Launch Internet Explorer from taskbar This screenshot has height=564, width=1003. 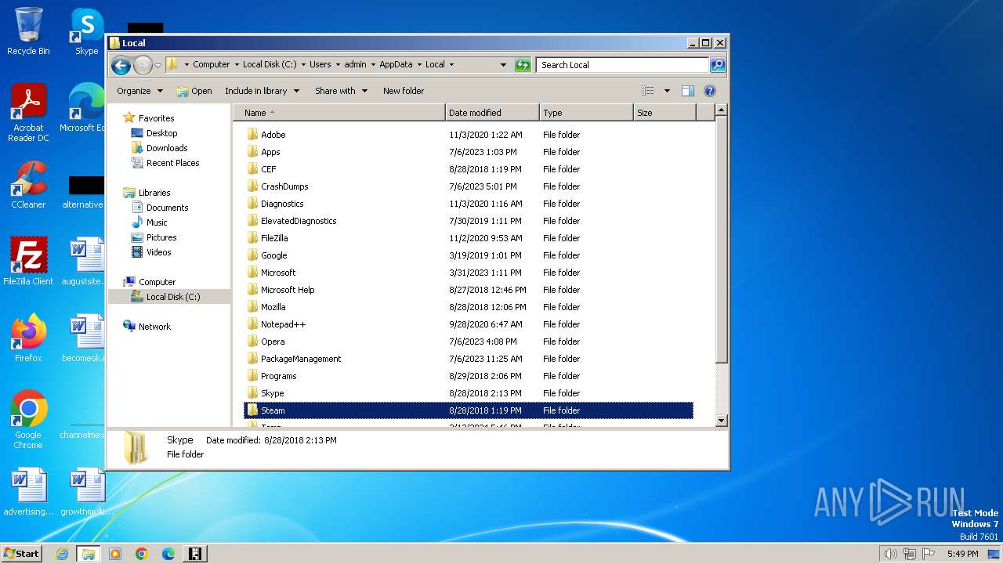coord(62,554)
